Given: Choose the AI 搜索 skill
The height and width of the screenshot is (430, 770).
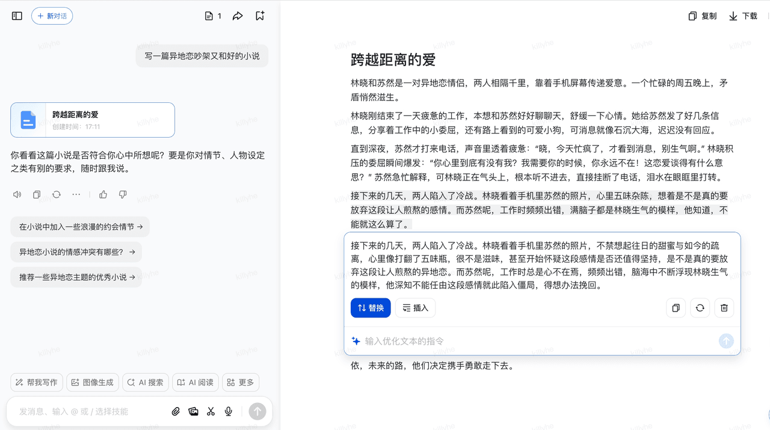Looking at the screenshot, I should coord(146,382).
